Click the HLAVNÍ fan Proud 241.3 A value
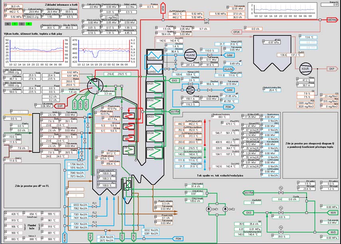Screen dimensions: 341x244 191,65
